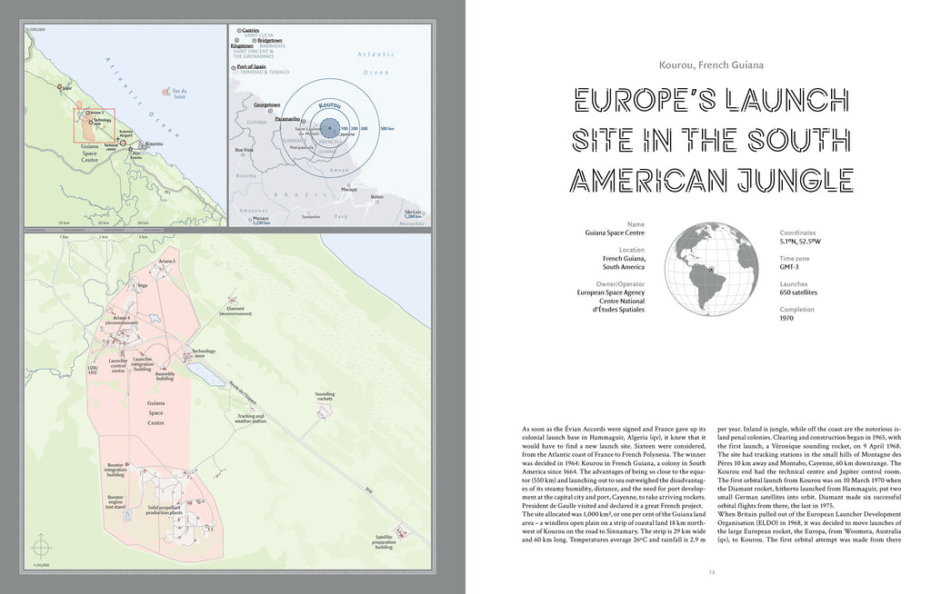Select the Sounding rockets site
The height and width of the screenshot is (594, 931).
pos(323,411)
